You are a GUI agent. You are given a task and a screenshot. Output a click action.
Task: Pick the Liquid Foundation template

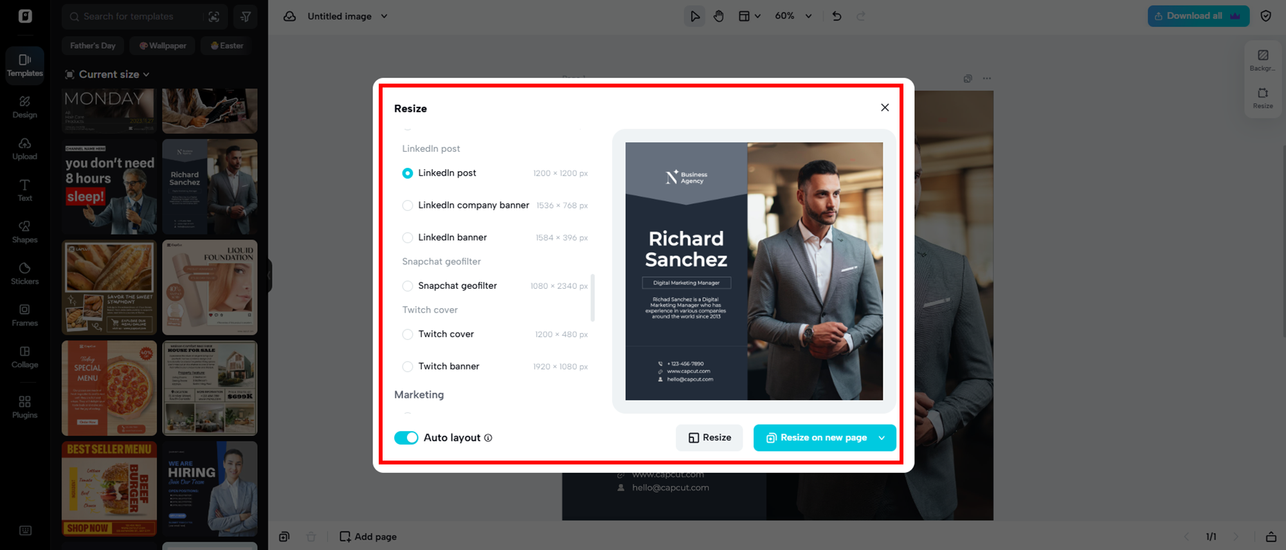pos(210,288)
